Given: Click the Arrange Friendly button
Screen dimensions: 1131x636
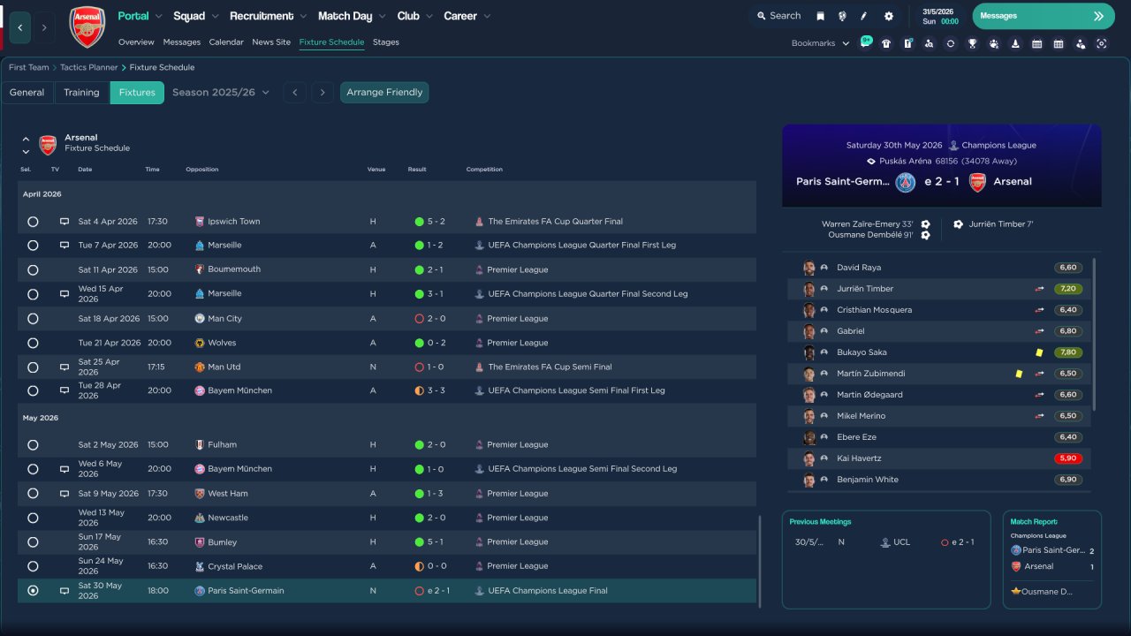Looking at the screenshot, I should click(x=384, y=93).
